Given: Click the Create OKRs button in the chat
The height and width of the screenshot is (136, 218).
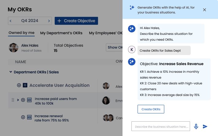Looking at the screenshot, I should coord(151,109).
